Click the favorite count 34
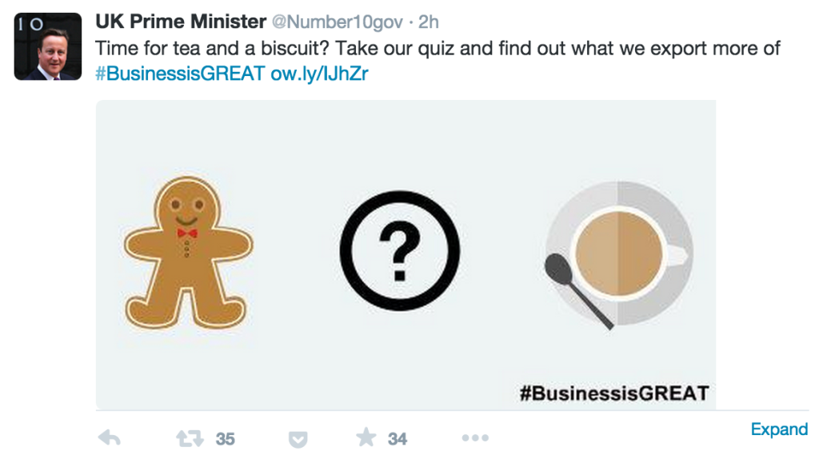This screenshot has width=819, height=459. 397,439
